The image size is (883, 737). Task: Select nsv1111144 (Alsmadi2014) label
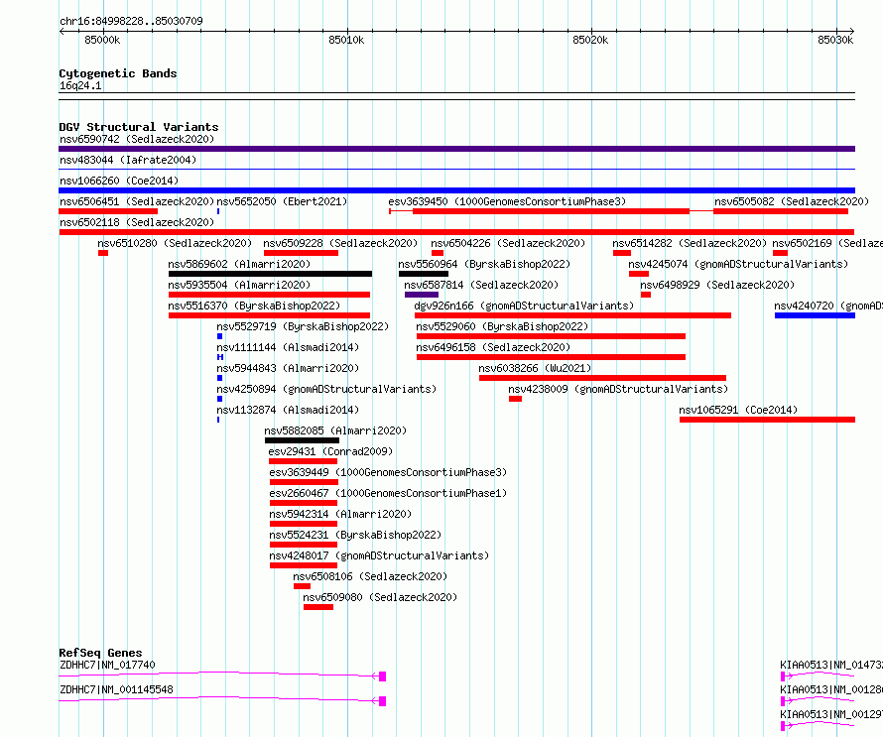(288, 347)
